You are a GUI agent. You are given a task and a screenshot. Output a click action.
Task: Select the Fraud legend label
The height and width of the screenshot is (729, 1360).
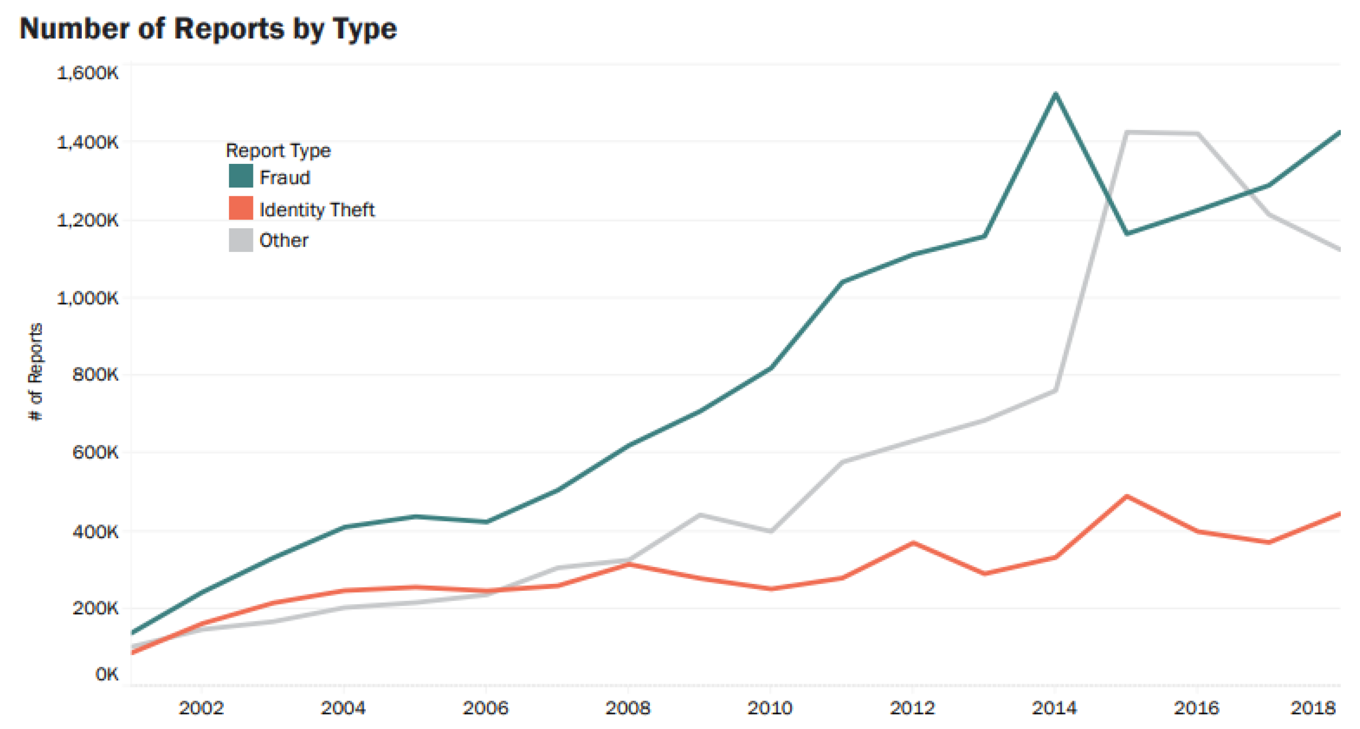point(284,178)
